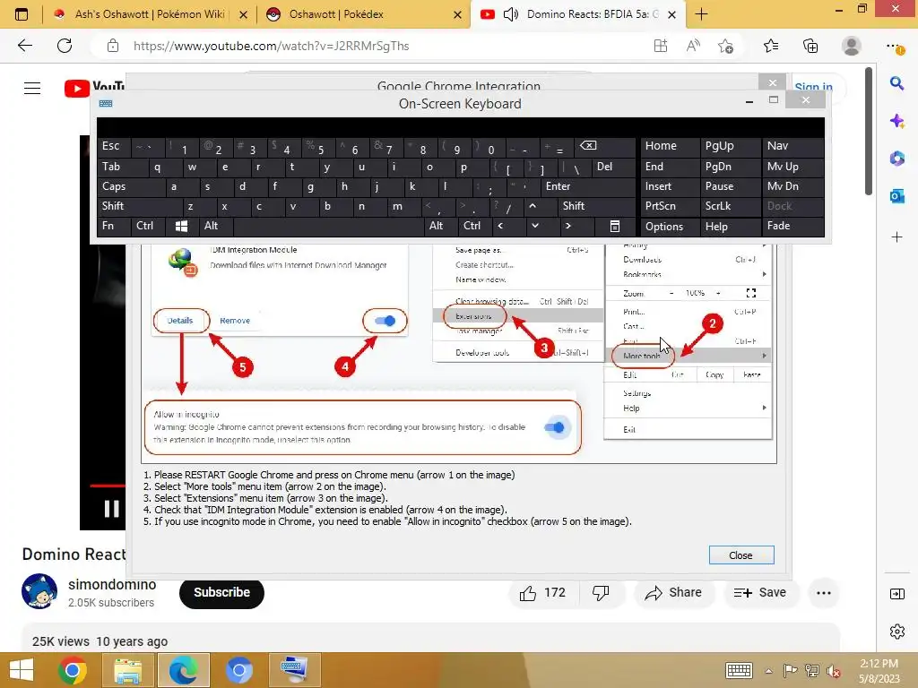Screen dimensions: 918x688
Task: Reload the YouTube page
Action: (x=65, y=46)
